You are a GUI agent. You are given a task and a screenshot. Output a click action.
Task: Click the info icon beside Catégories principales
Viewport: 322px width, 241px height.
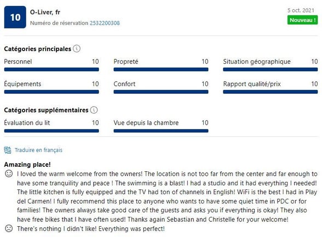pyautogui.click(x=77, y=49)
